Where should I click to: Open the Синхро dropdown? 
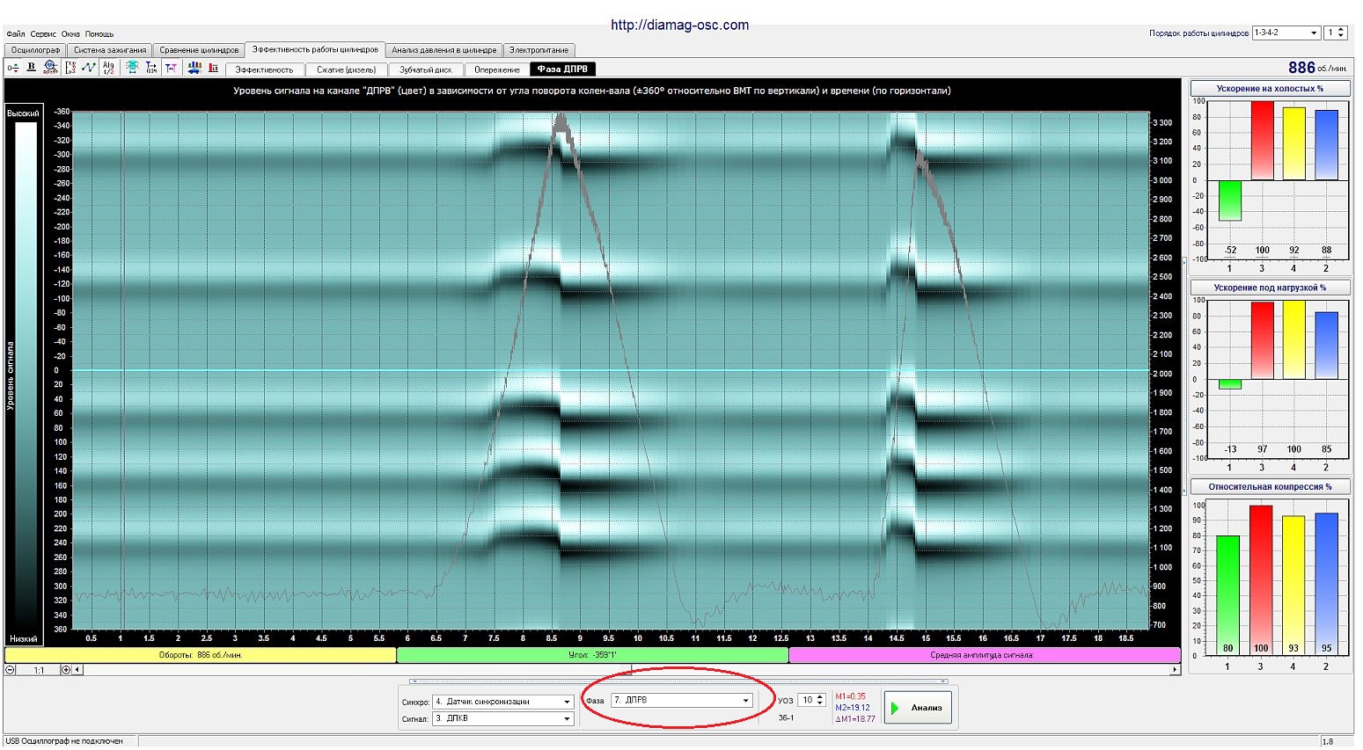click(x=503, y=702)
